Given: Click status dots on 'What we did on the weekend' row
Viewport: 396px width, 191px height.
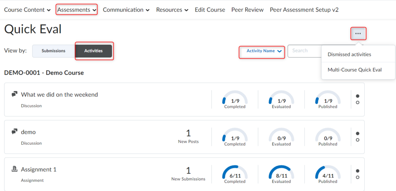Looking at the screenshot, I should point(357,99).
